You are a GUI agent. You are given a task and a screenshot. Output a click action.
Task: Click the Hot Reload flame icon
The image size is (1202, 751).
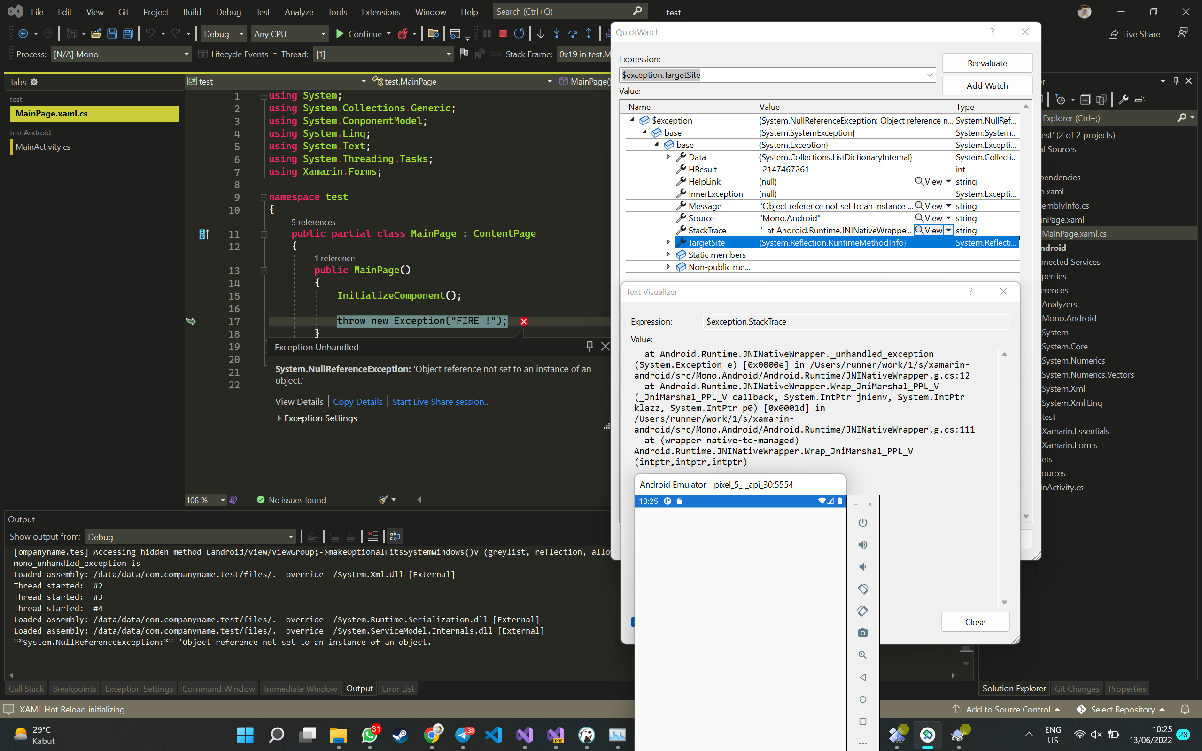click(403, 34)
